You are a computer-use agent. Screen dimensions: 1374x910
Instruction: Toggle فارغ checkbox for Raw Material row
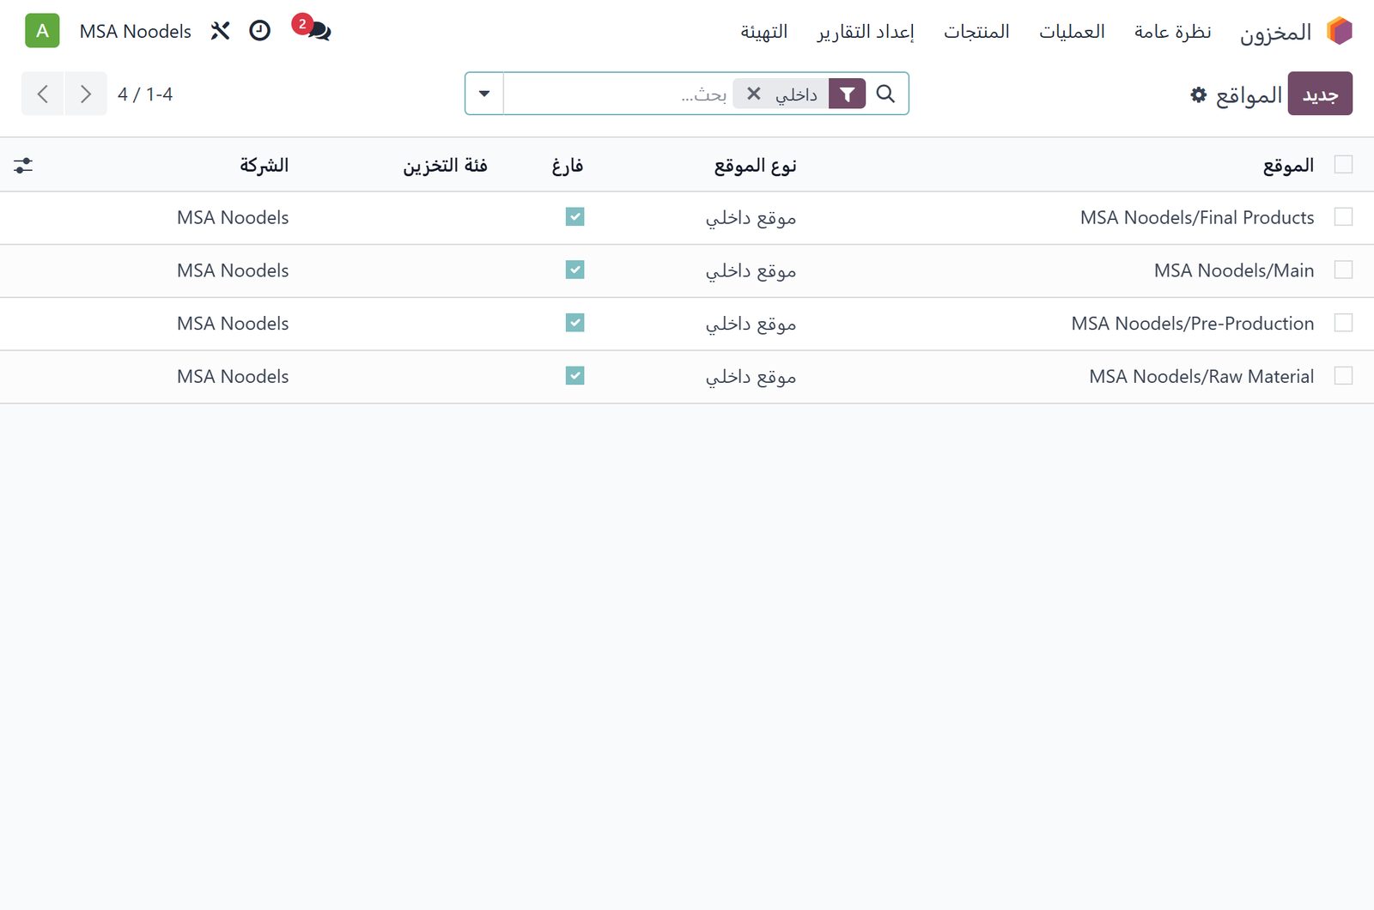click(575, 376)
